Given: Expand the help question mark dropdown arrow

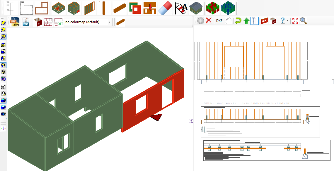Looking at the screenshot, I should coord(288,21).
